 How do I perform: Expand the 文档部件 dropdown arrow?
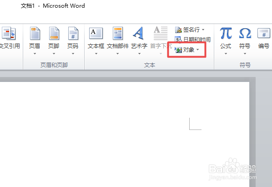[117, 54]
